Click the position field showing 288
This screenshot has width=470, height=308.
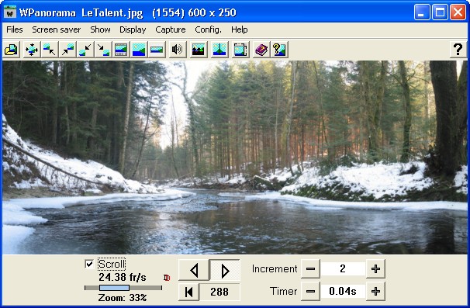(219, 292)
